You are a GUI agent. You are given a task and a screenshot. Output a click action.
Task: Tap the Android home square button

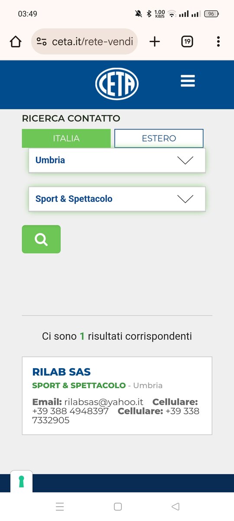point(117,506)
